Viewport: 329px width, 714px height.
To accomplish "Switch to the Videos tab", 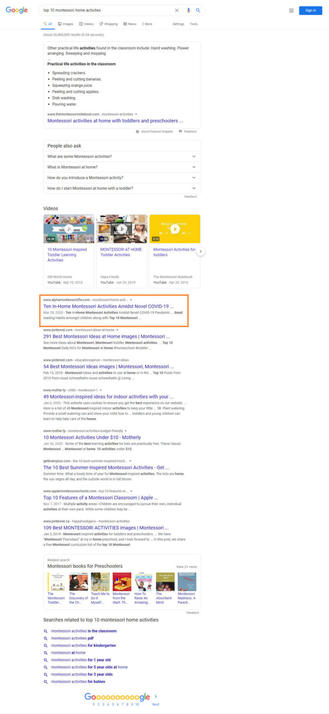I will click(86, 24).
